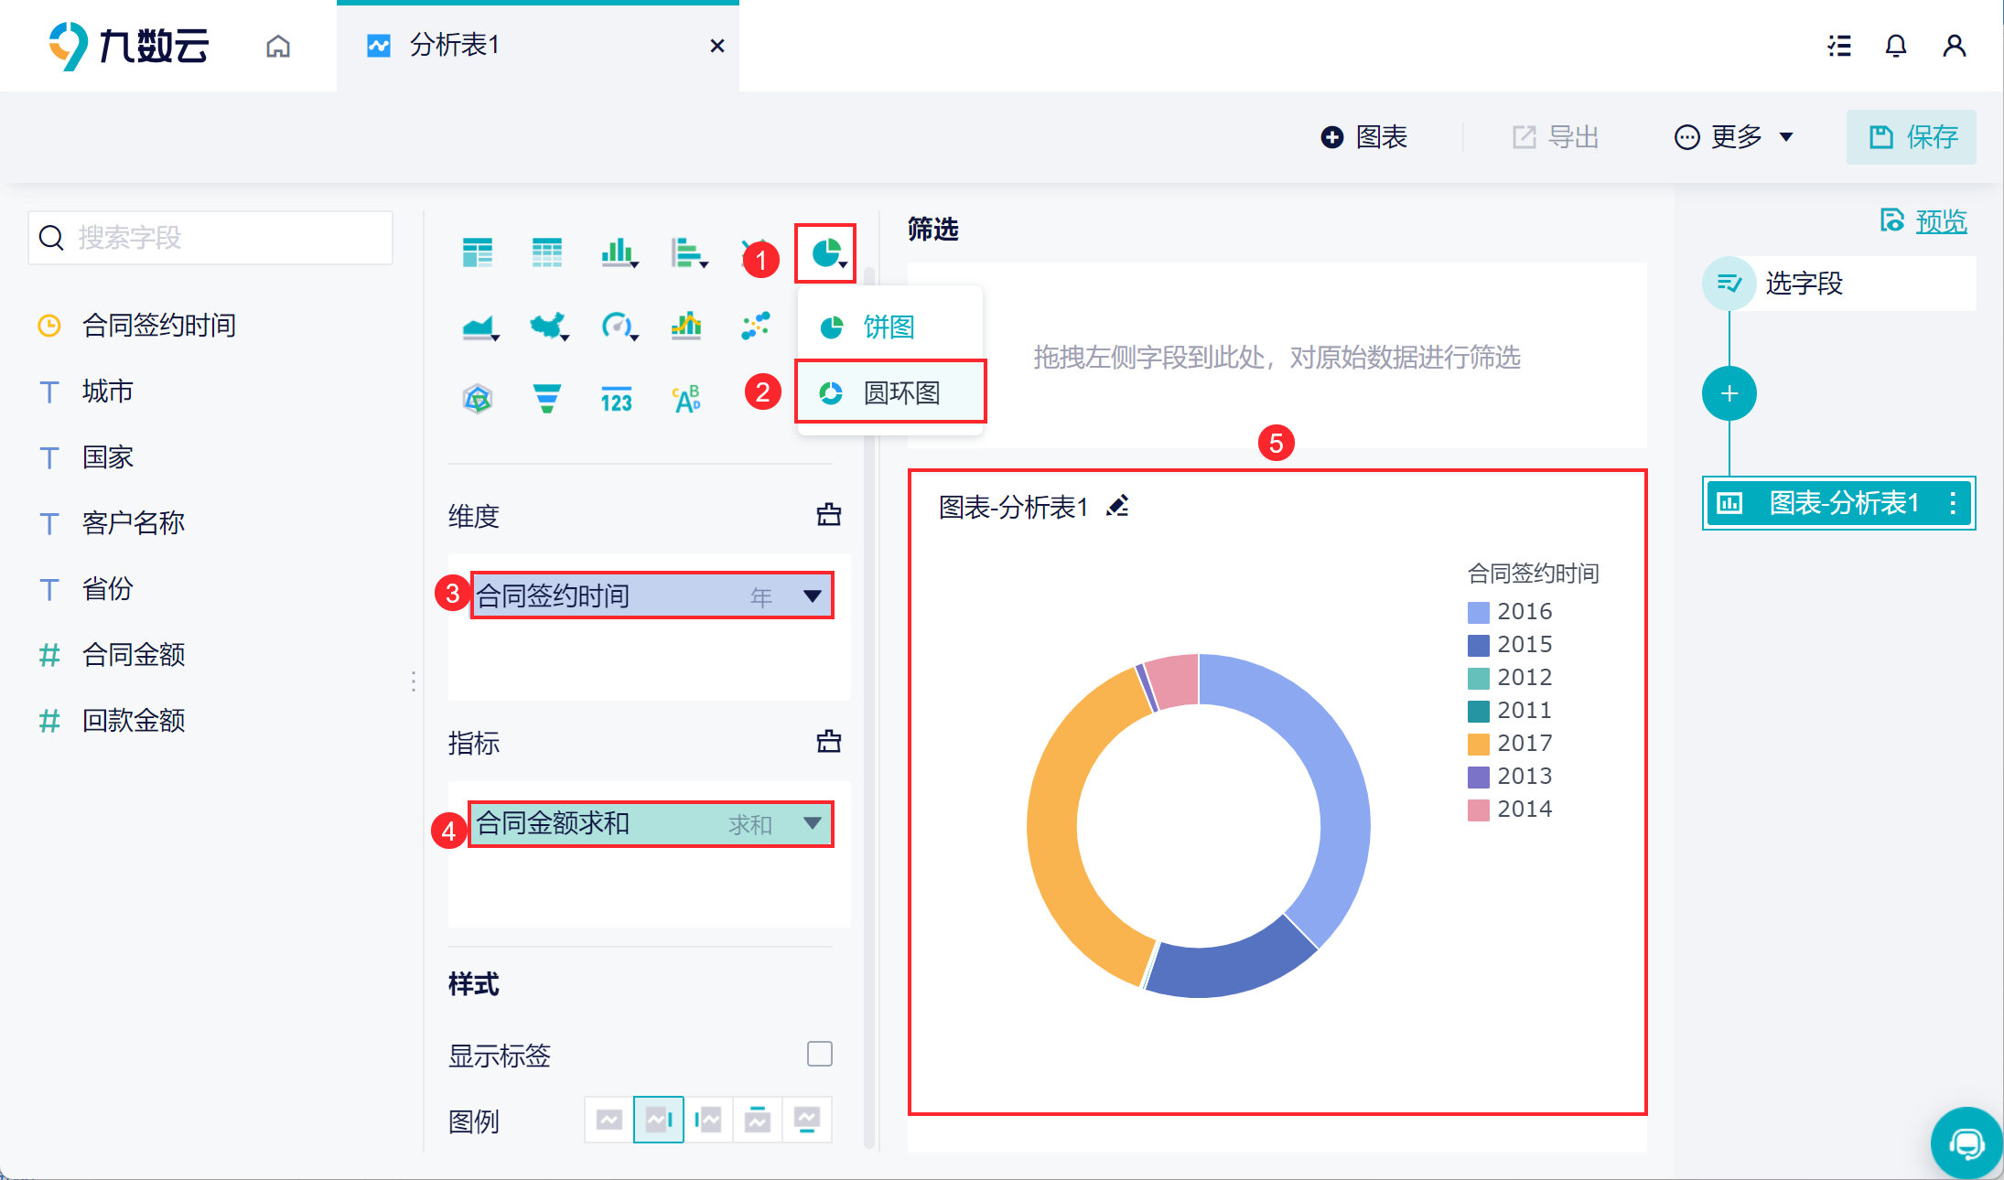This screenshot has height=1180, width=2004.
Task: Click the 2017 legend color swatch
Action: (x=1479, y=744)
